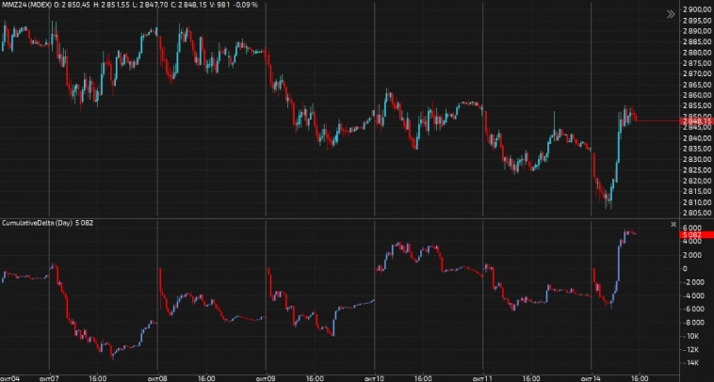The image size is (714, 382).
Task: Click -4 000 on the delta axis
Action: (693, 295)
